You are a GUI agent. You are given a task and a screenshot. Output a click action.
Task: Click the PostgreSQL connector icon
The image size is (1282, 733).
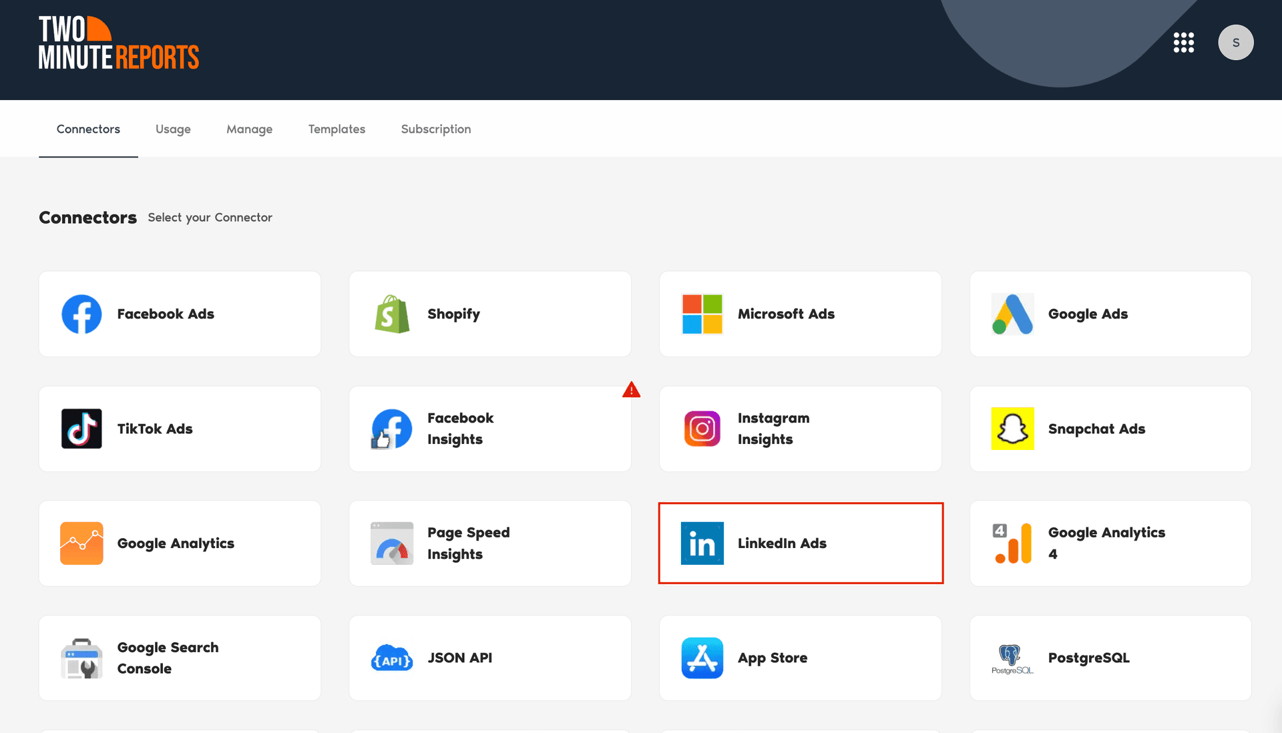click(x=1010, y=658)
